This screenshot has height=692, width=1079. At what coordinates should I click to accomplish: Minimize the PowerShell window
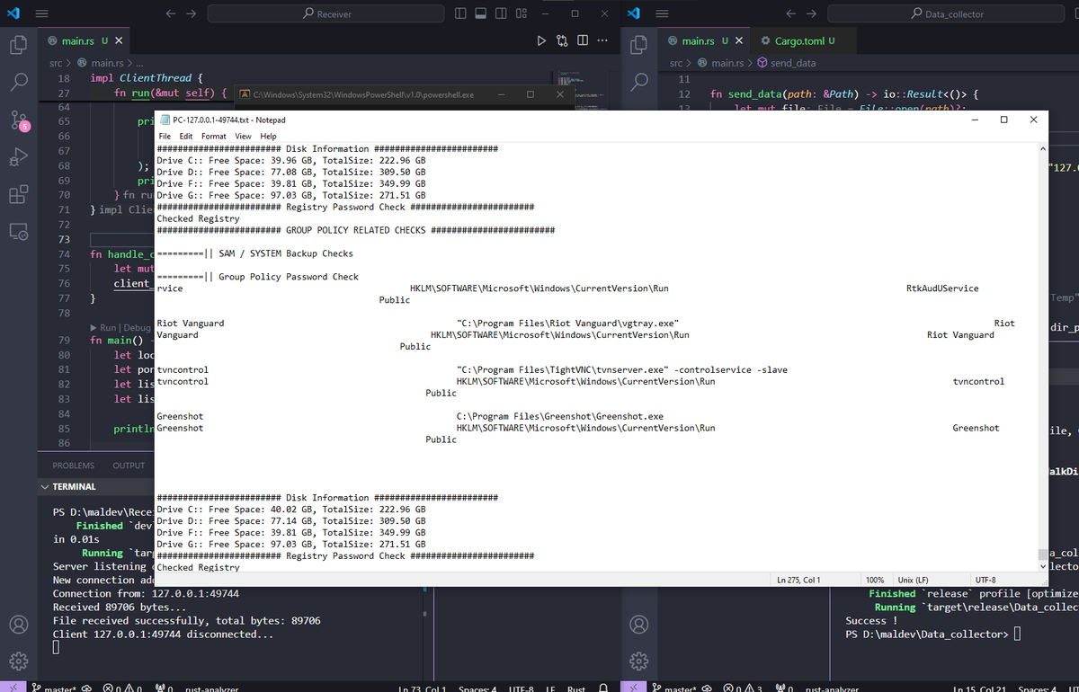501,94
